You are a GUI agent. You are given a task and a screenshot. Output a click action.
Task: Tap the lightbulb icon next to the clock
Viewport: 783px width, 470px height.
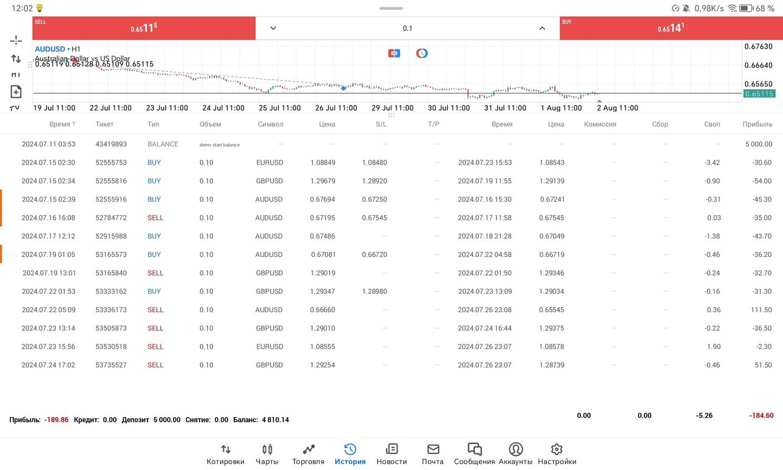click(x=40, y=9)
